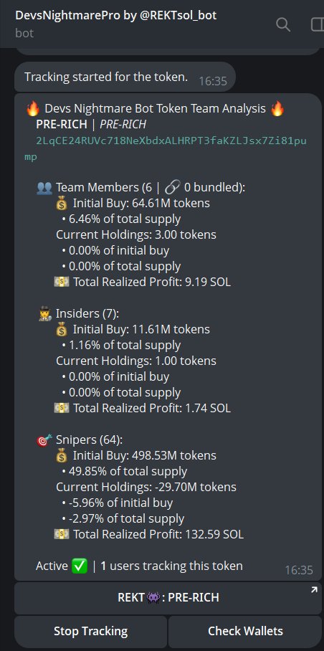Select the Check Wallets button
The height and width of the screenshot is (651, 324).
(x=246, y=632)
